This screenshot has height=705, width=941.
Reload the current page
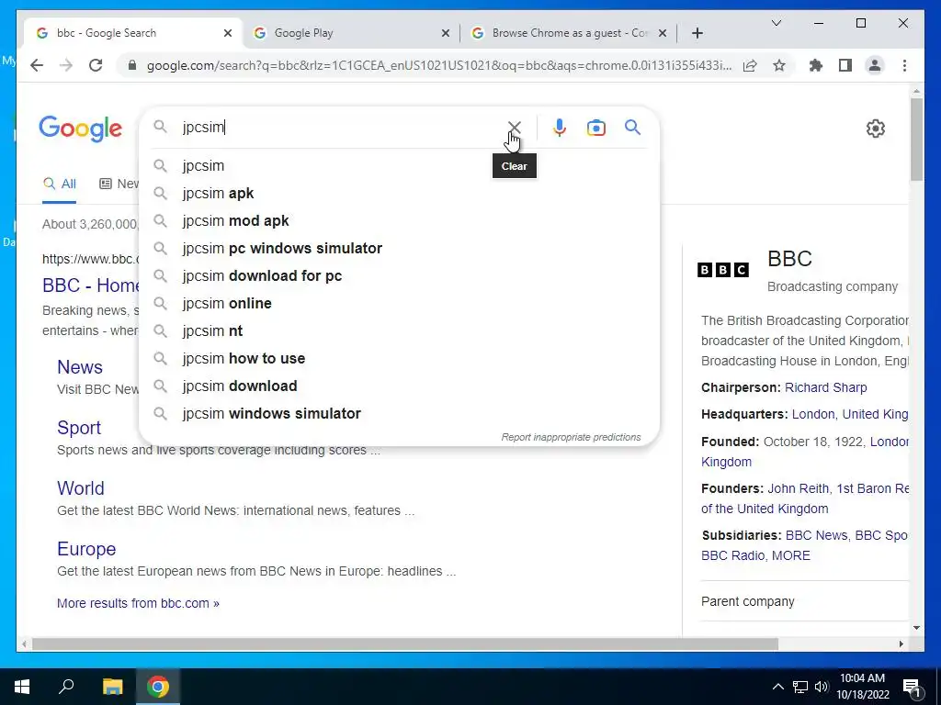96,65
